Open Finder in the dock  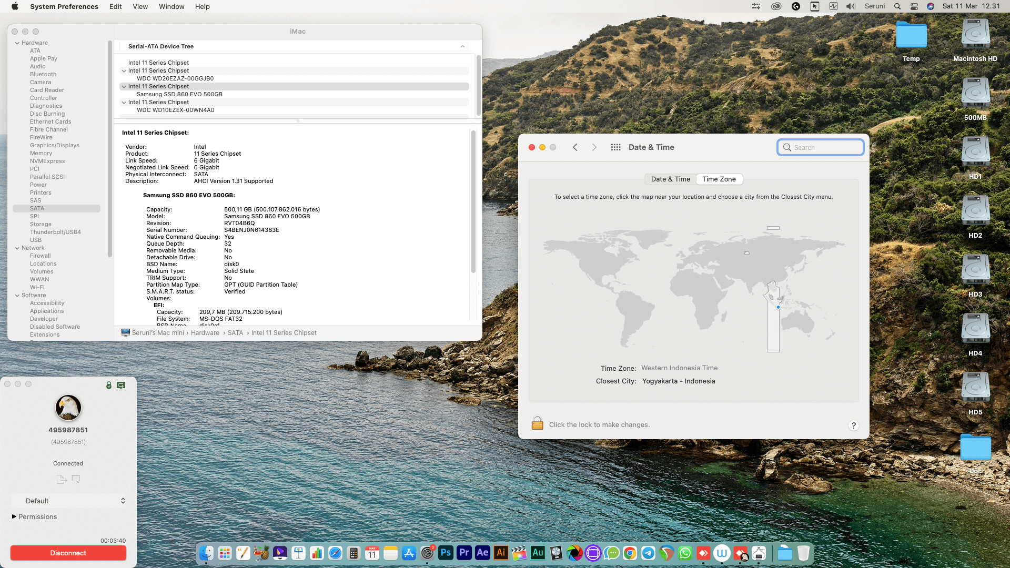206,553
